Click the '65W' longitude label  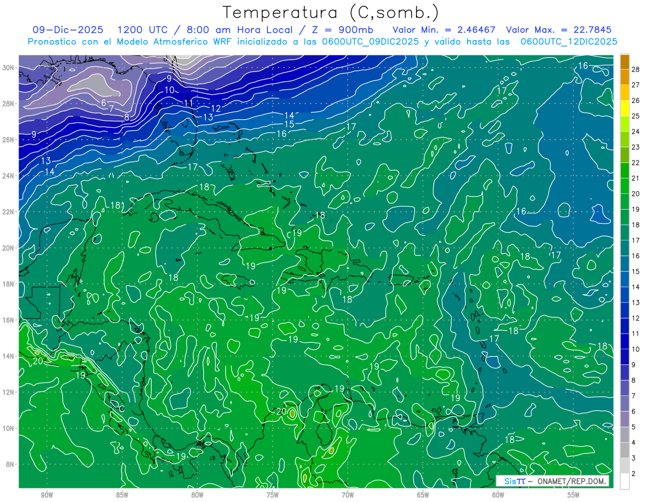(423, 495)
